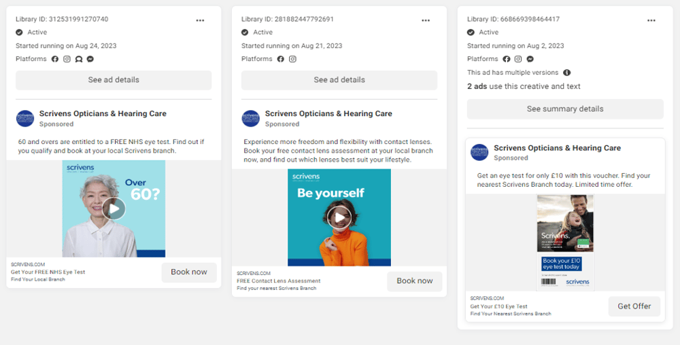Click the 'Experience more freedom and flexibility' ad copy
This screenshot has width=680, height=345.
[338, 151]
